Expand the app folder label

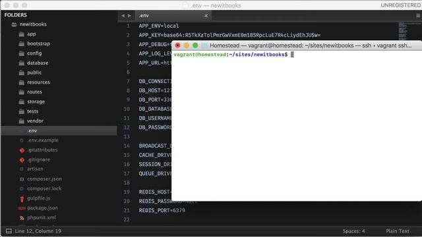tap(32, 34)
